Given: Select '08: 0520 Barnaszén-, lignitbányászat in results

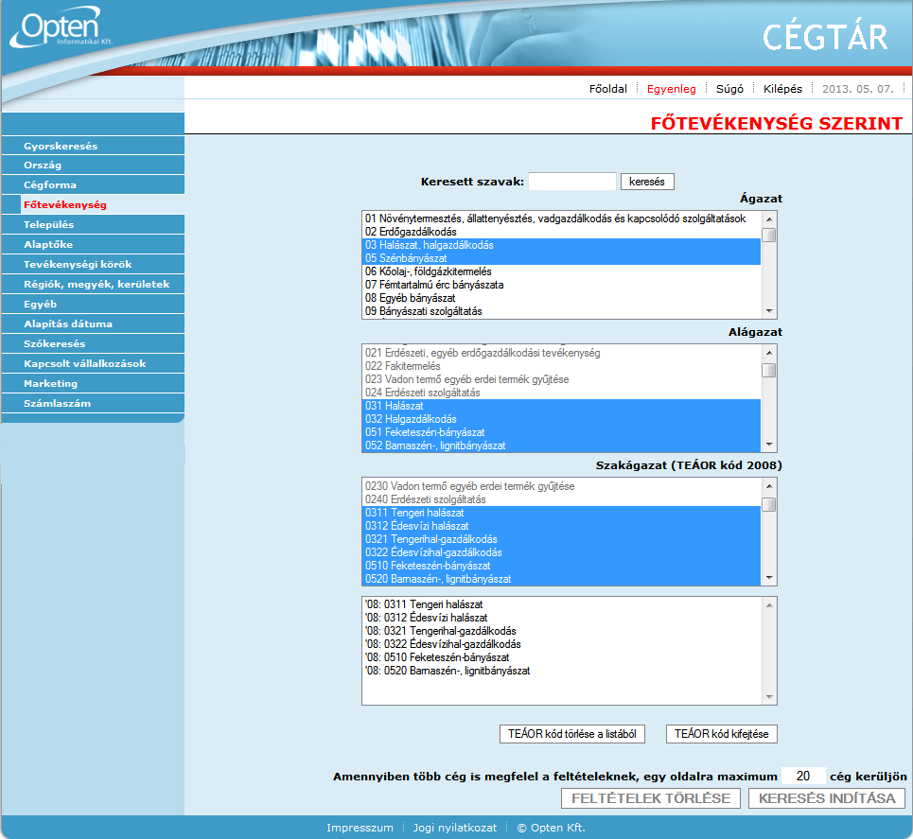Looking at the screenshot, I should point(561,671).
